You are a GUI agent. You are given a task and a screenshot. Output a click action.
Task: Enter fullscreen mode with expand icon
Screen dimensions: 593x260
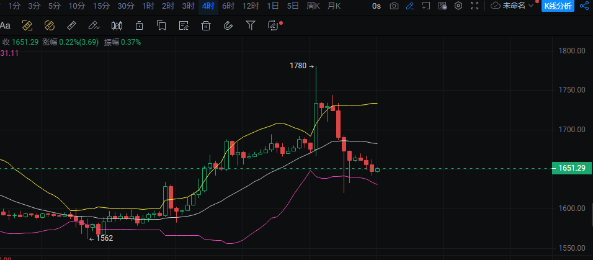pyautogui.click(x=475, y=6)
